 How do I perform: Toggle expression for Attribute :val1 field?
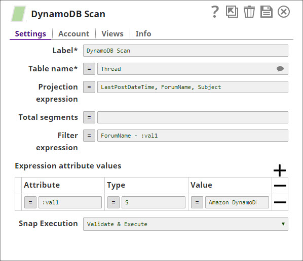click(x=30, y=202)
